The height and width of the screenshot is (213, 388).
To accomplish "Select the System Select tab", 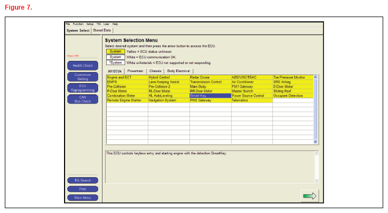I will pyautogui.click(x=78, y=30).
